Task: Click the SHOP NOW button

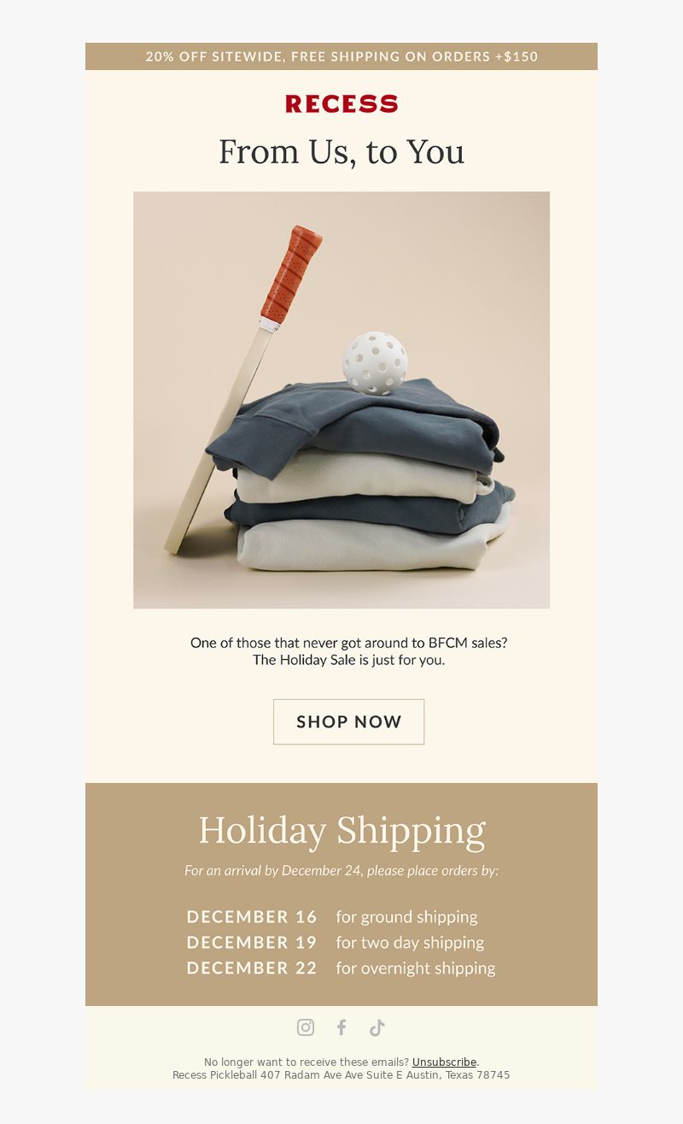Action: [348, 721]
